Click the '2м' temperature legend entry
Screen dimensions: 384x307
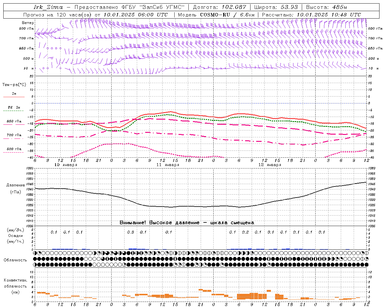coord(14,94)
